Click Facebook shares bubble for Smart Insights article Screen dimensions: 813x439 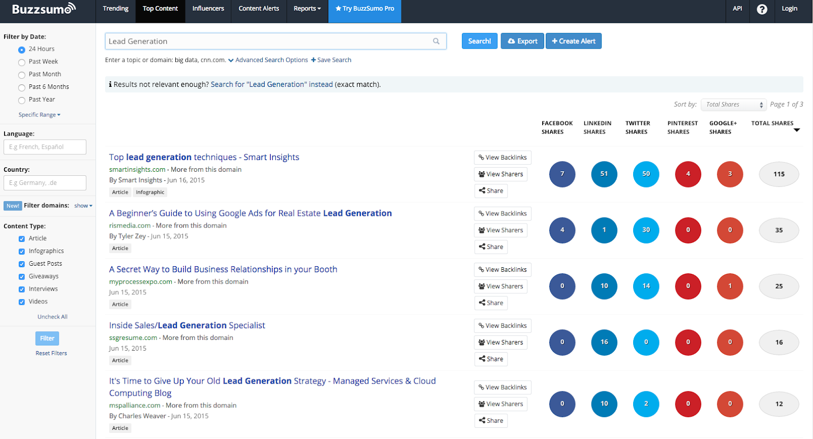562,174
